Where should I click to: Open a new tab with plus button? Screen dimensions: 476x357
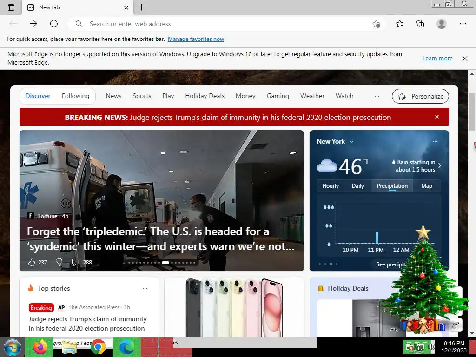pos(141,7)
